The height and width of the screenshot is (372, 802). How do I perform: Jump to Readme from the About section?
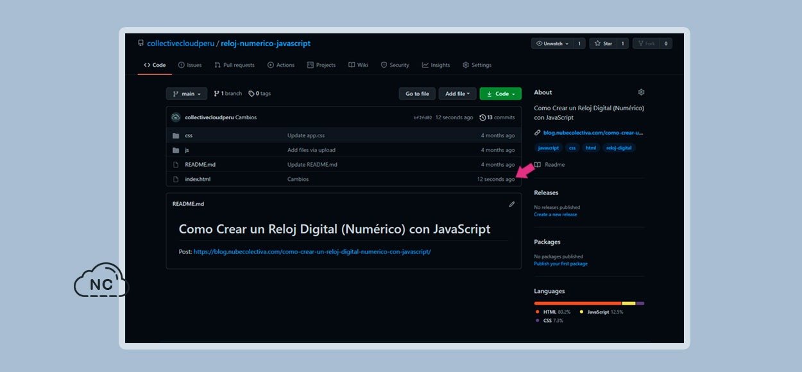(550, 165)
